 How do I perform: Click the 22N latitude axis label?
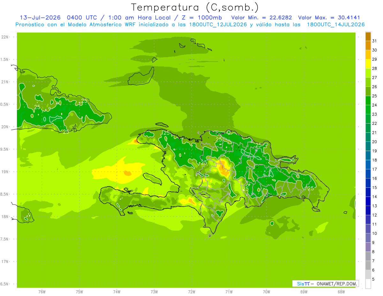(4, 37)
